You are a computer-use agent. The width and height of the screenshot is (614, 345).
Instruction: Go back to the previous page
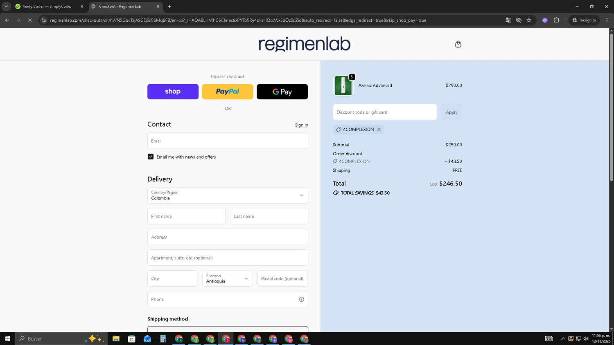pyautogui.click(x=7, y=20)
